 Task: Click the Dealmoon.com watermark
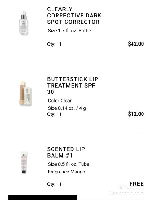tap(126, 193)
